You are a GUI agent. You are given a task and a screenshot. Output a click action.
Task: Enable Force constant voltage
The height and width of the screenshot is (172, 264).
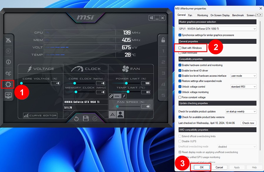[180, 97]
